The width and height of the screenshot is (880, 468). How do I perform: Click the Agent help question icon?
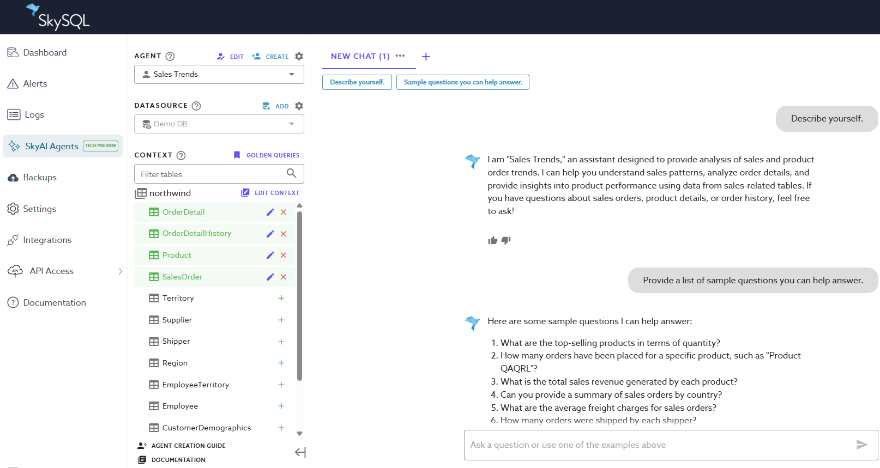[170, 56]
